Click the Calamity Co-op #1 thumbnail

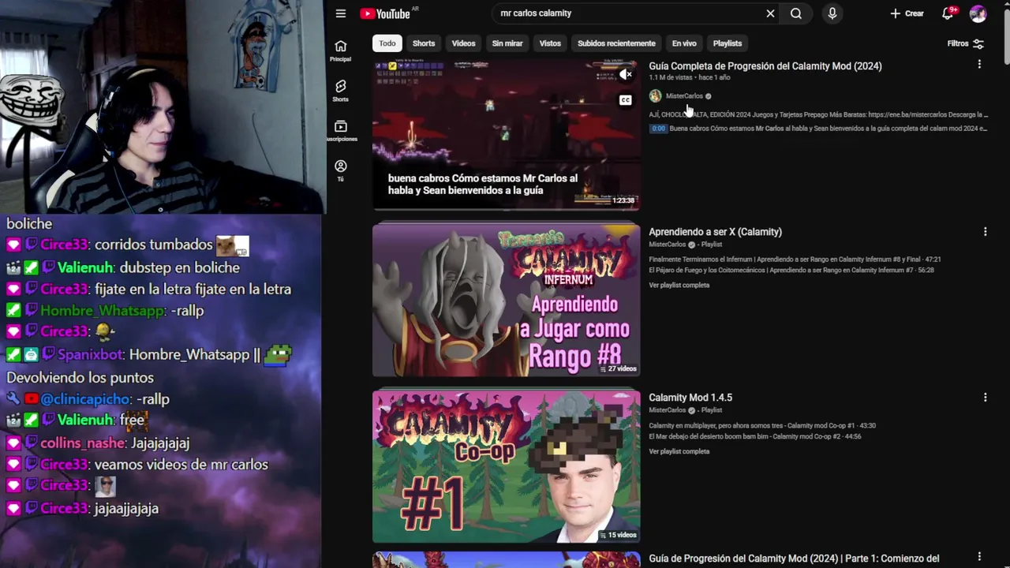[x=507, y=467]
